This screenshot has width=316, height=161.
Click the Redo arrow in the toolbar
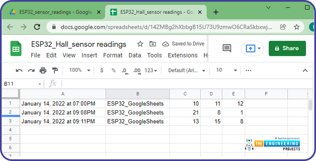[x=31, y=70]
